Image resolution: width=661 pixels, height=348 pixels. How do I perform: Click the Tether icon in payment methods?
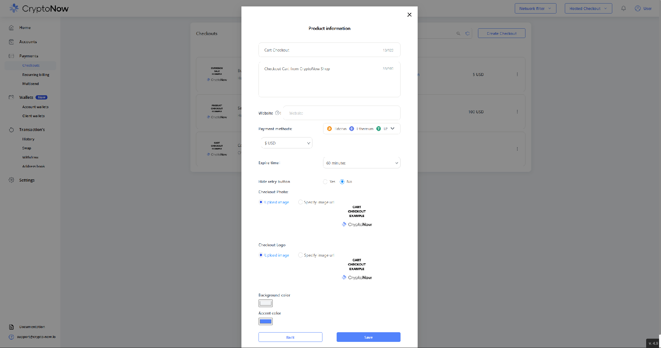pos(379,129)
